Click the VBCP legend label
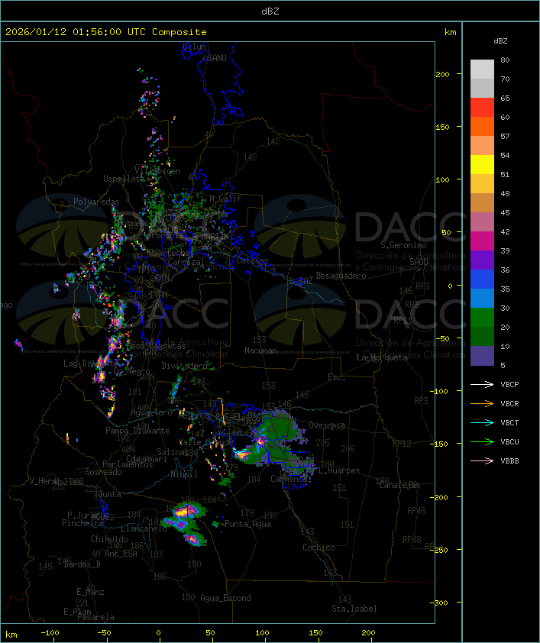 tap(509, 385)
